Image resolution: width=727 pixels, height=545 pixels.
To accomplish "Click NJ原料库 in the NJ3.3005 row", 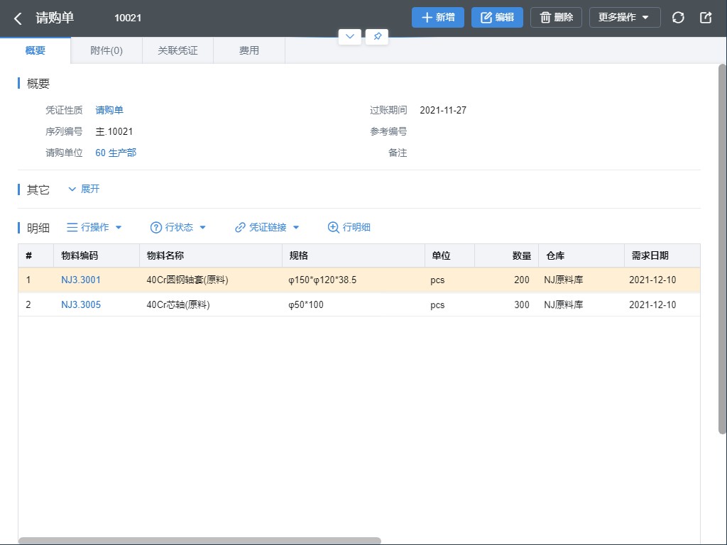I will (x=563, y=305).
